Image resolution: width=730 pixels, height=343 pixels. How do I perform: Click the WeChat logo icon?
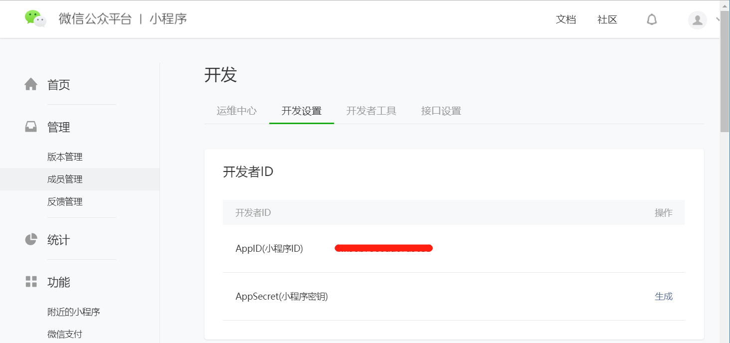35,18
